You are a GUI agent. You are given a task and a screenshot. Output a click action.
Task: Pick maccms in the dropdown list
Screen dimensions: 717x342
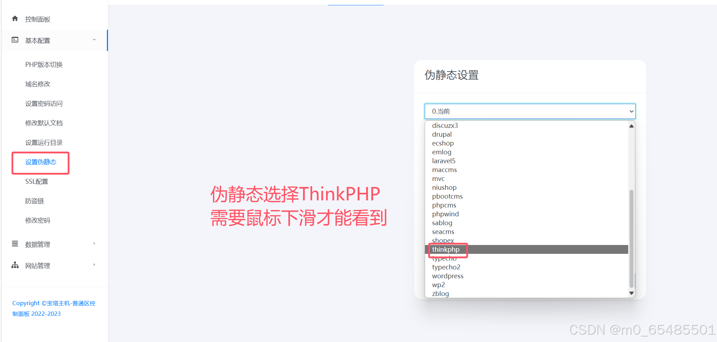coord(527,170)
